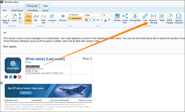Open the Placeholder dropdown
The width and height of the screenshot is (185, 112).
click(x=135, y=18)
